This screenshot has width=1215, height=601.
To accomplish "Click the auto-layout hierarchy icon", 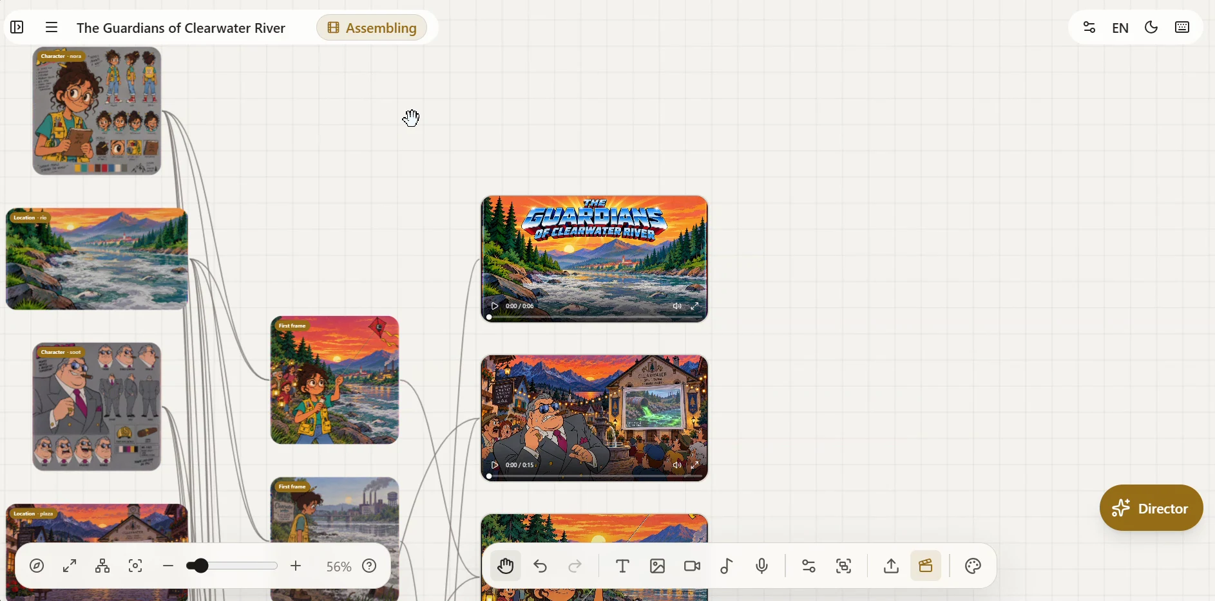I will coord(102,566).
